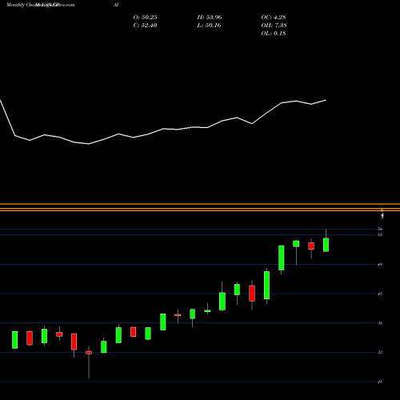Click the high value H: 53.96
Screen dimensions: 400x400
tap(210, 17)
